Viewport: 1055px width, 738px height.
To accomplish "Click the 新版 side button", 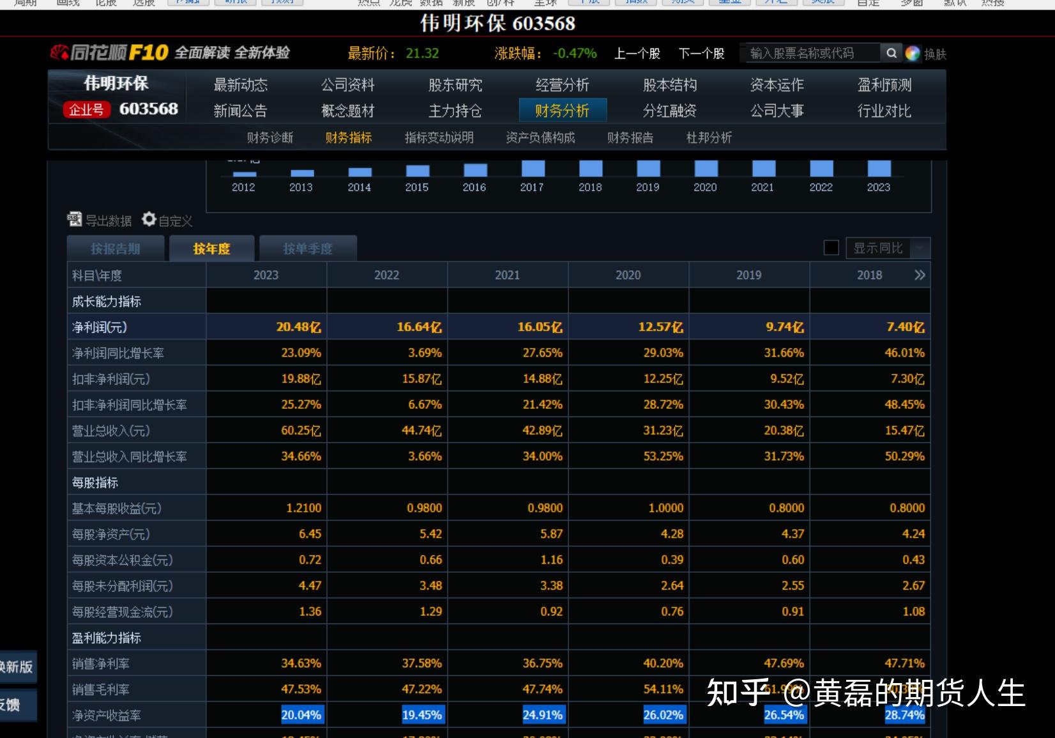I will [x=18, y=667].
